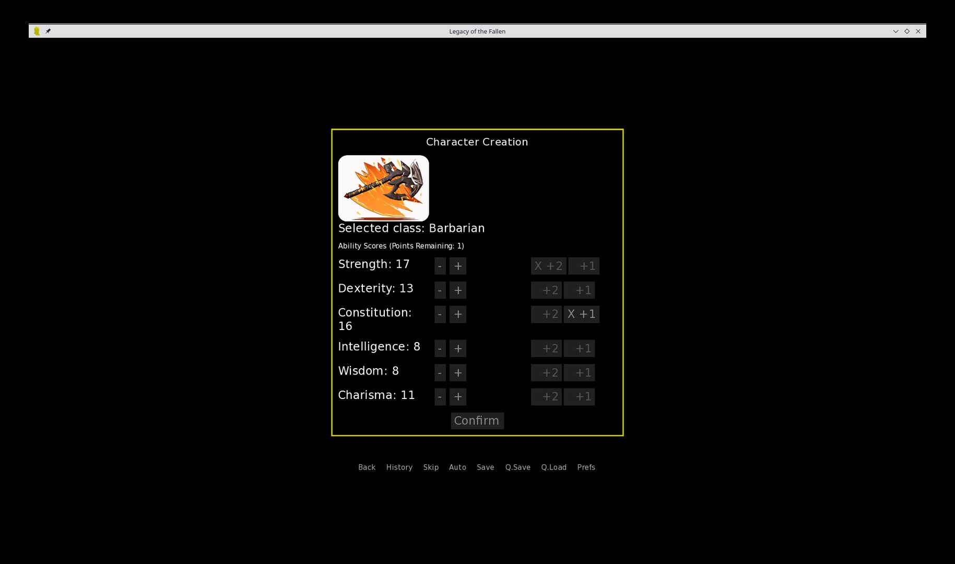Open the Prefs screen
This screenshot has height=564, width=955.
tap(586, 467)
